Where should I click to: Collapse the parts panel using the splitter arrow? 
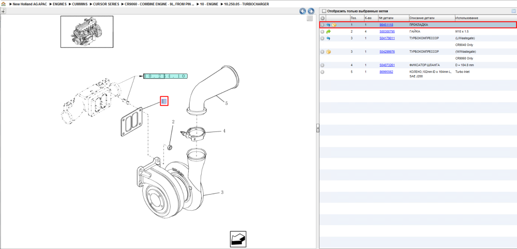coord(318,128)
